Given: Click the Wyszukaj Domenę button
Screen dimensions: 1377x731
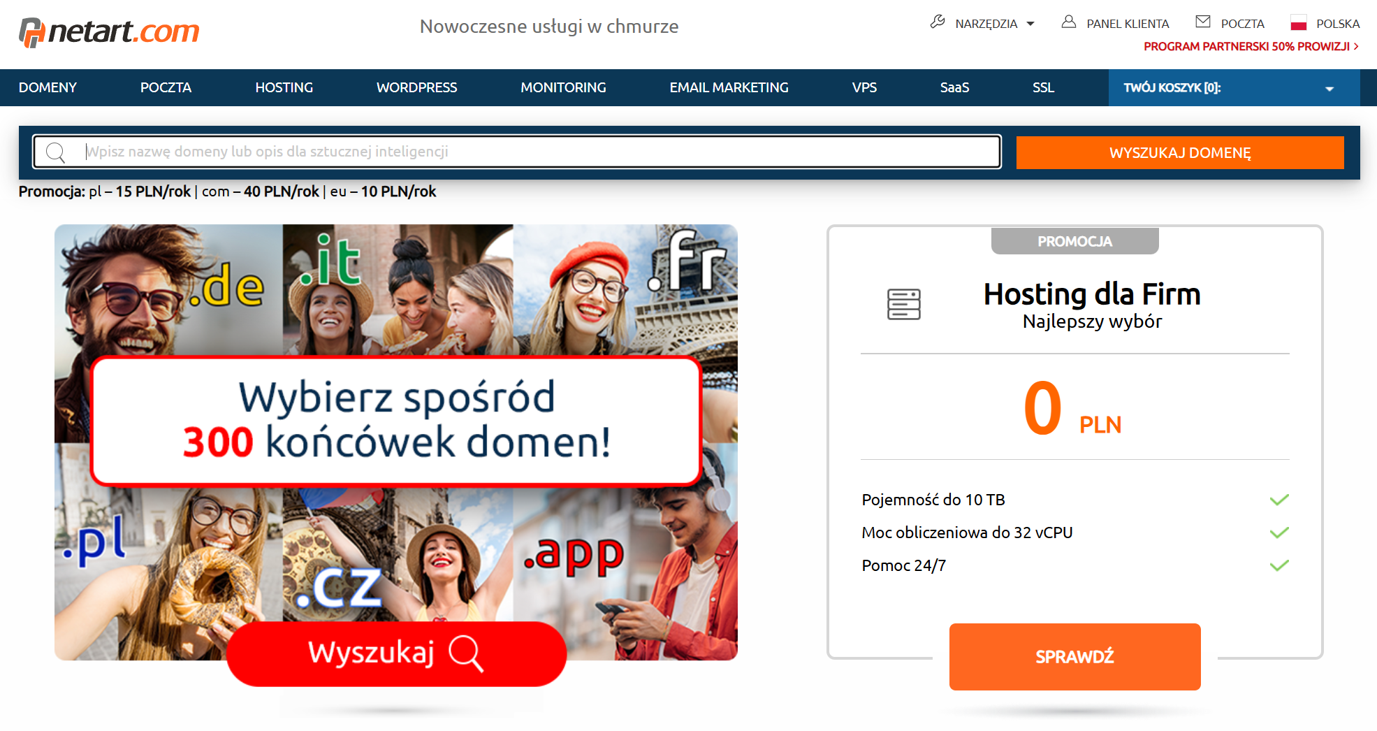Looking at the screenshot, I should 1180,152.
